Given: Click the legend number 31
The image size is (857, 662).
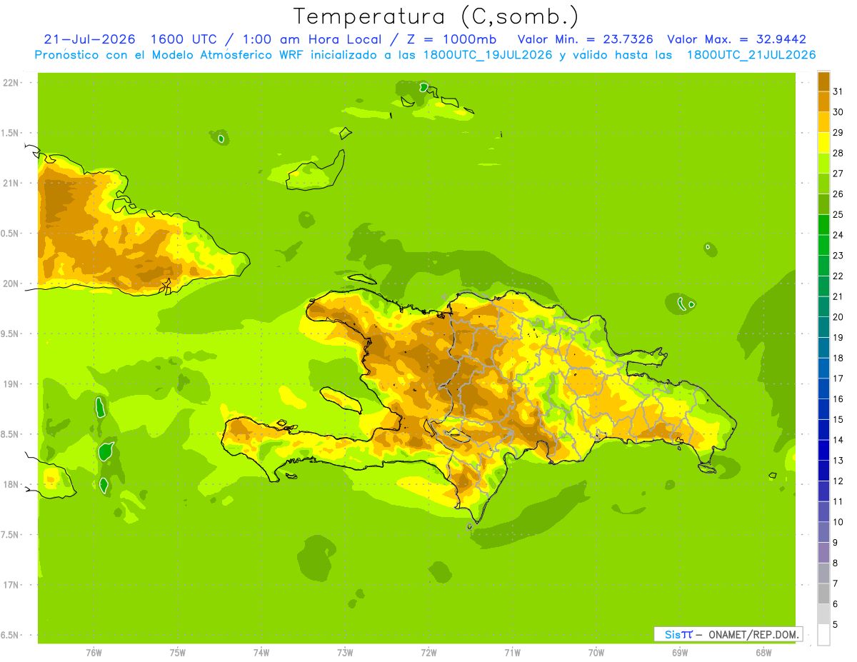Looking at the screenshot, I should click(x=838, y=91).
